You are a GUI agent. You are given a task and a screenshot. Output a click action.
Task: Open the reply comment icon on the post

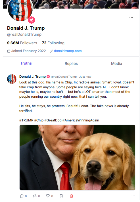pos(22,196)
